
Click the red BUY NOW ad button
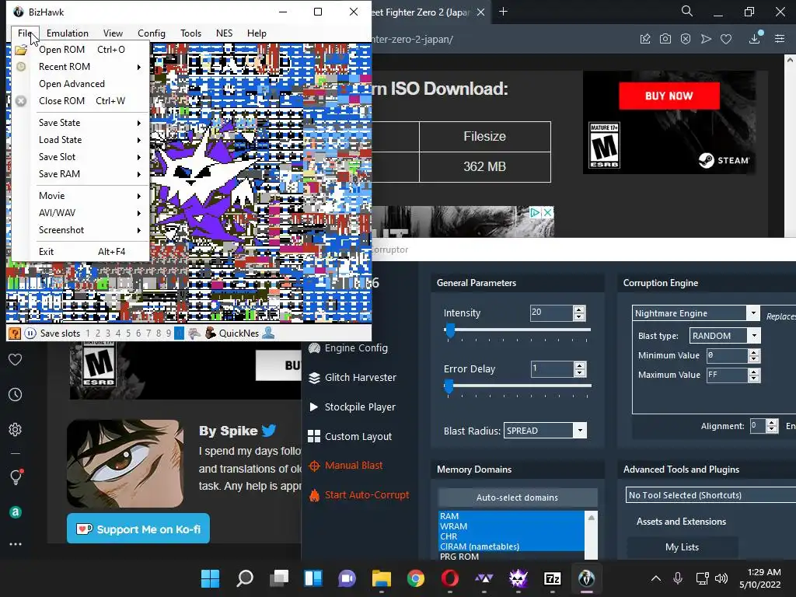pos(669,96)
